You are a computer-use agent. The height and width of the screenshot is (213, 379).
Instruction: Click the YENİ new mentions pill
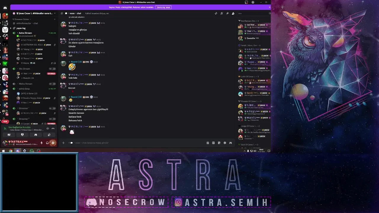click(5, 122)
